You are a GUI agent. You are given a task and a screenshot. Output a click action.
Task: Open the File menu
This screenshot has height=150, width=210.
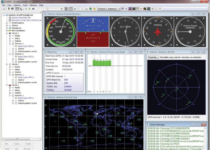click(4, 5)
